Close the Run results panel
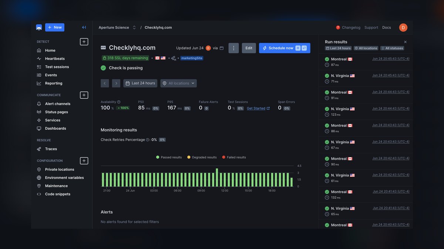Viewport: 444px width, 249px height. [x=405, y=42]
